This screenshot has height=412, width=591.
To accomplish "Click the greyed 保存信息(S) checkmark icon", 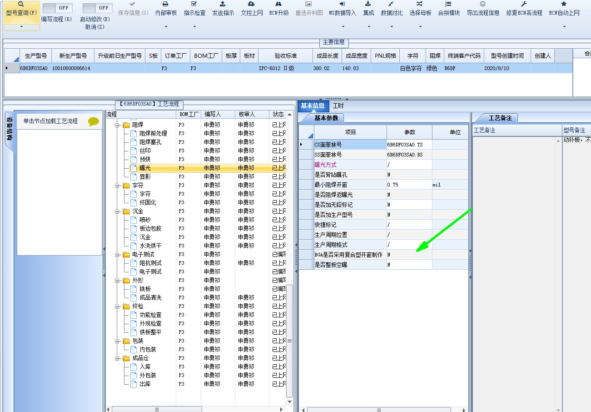I will click(133, 4).
